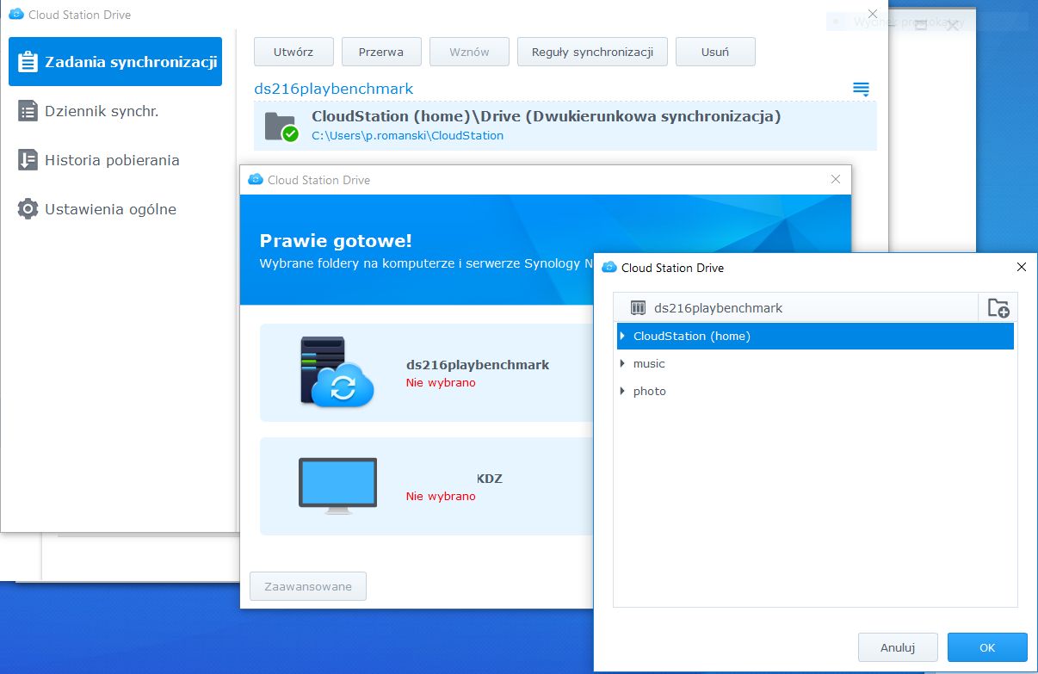
Task: Click the Historia pobierania download icon
Action: click(x=28, y=160)
